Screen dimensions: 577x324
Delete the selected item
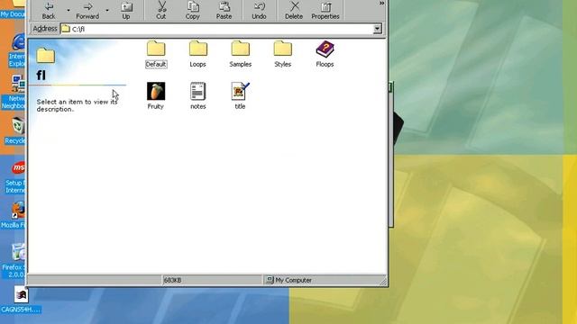click(x=294, y=10)
